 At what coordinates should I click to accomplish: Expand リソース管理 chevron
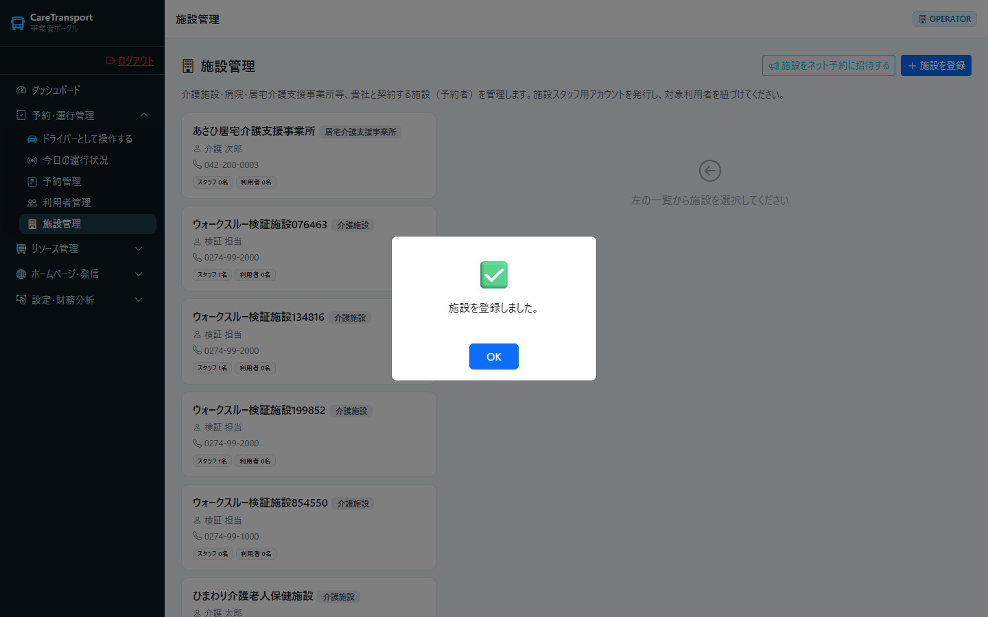(139, 248)
